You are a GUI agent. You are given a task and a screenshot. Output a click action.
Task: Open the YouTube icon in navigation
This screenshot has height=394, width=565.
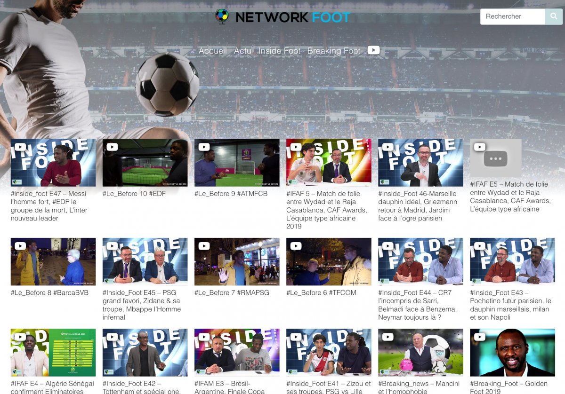click(373, 50)
